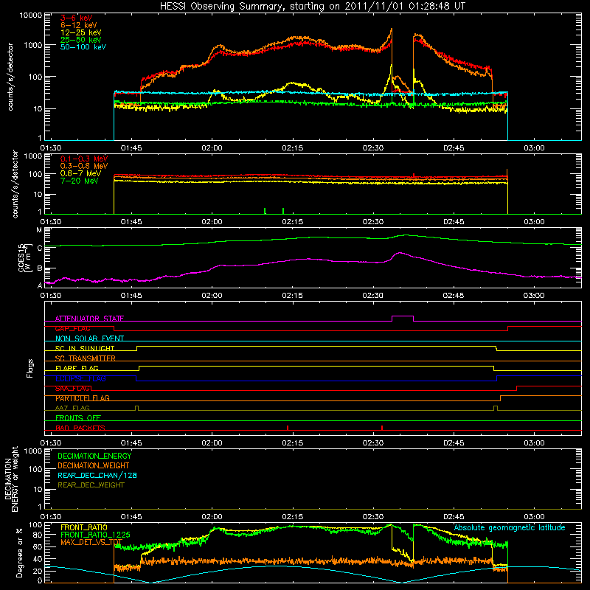The height and width of the screenshot is (590, 590).
Task: Click the FRONT_RATIO legend label
Action: pos(84,527)
